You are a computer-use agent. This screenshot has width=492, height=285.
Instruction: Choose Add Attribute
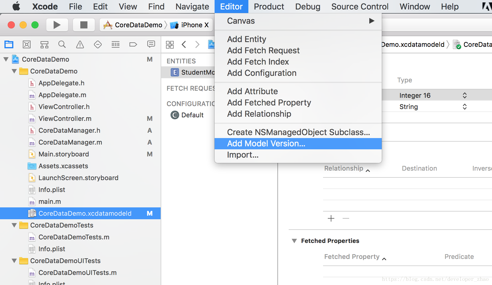(298, 91)
